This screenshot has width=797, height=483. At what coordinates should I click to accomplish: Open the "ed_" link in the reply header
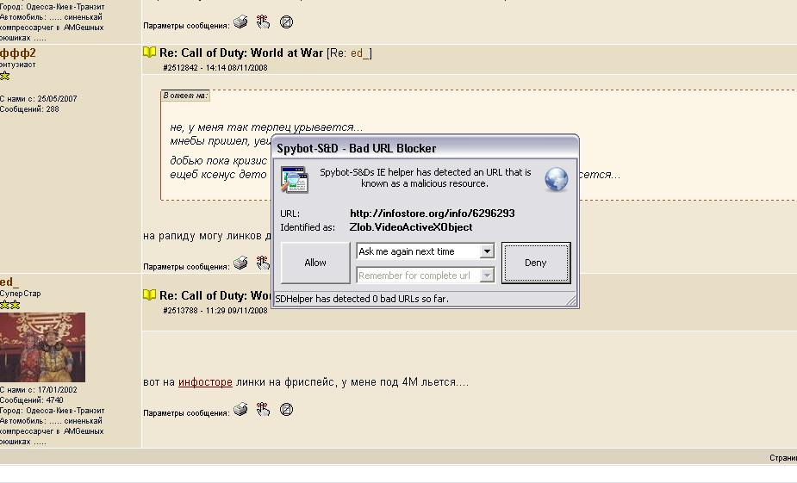(359, 53)
